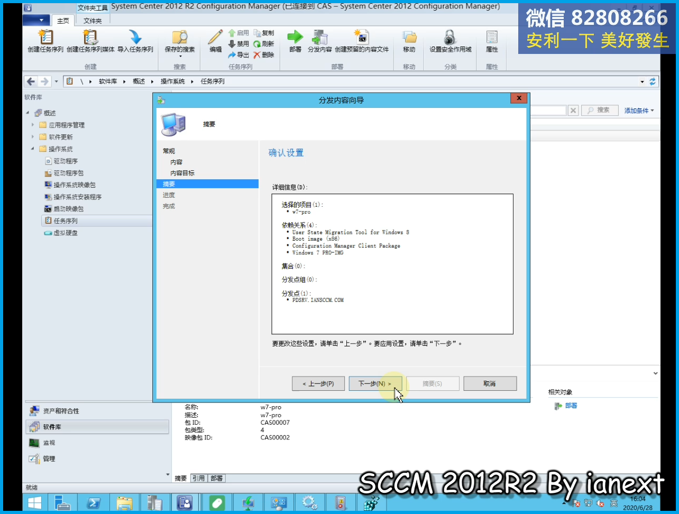Click Refresh (刷新) in the ribbon

[264, 44]
